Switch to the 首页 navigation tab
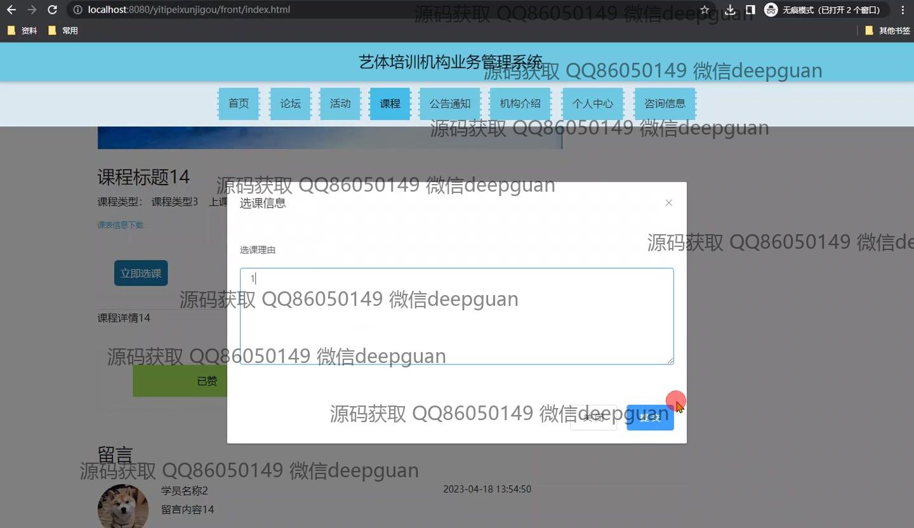The width and height of the screenshot is (914, 528). [239, 103]
